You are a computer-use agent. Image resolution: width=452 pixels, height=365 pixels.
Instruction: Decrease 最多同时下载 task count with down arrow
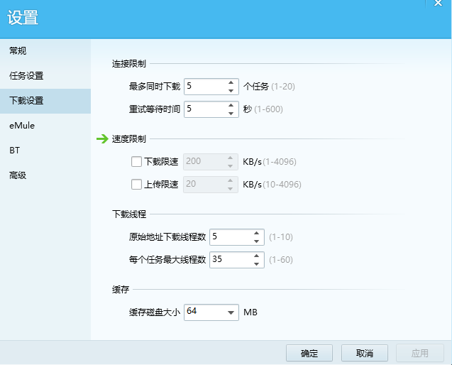(231, 91)
